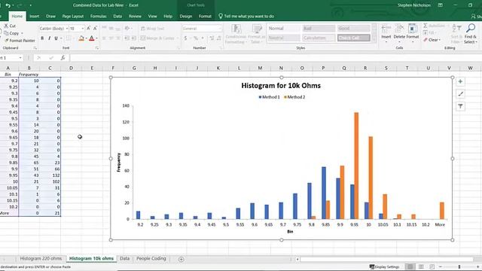Apply the Neutral cell style
Screen dimensions: 482x271
click(x=283, y=38)
